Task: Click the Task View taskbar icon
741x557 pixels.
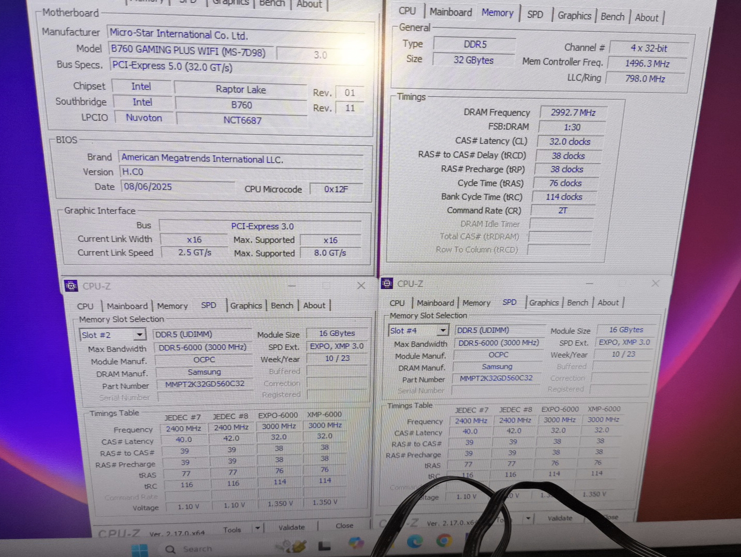Action: pyautogui.click(x=324, y=545)
